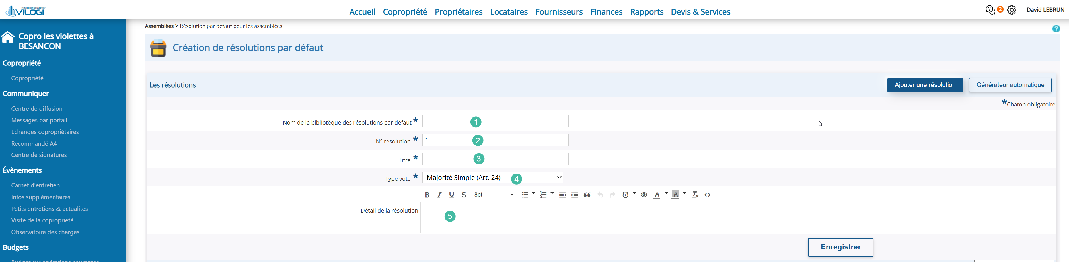The image size is (1069, 262).
Task: Expand the background color picker arrow
Action: pyautogui.click(x=685, y=194)
